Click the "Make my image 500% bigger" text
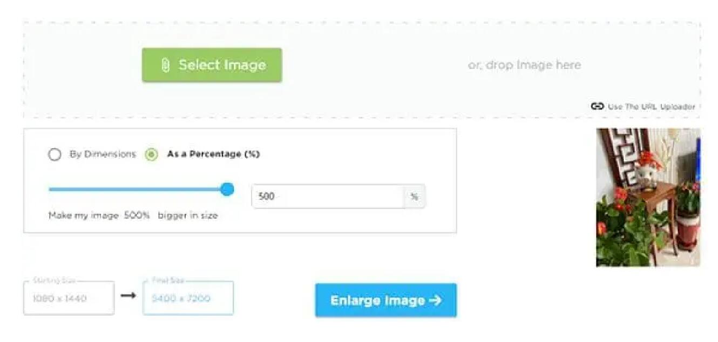This screenshot has height=342, width=718. click(133, 215)
